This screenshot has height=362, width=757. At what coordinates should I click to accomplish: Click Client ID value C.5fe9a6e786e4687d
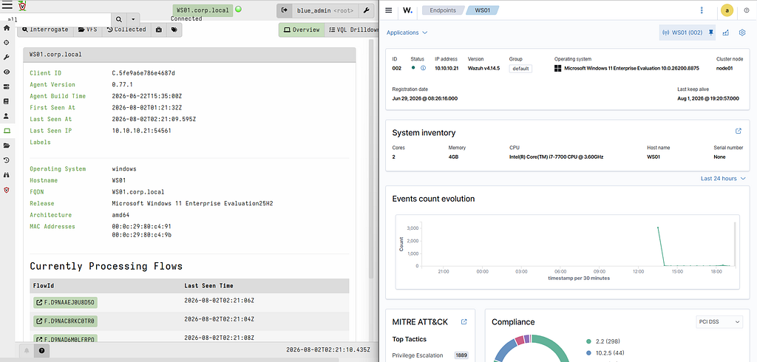tap(143, 73)
